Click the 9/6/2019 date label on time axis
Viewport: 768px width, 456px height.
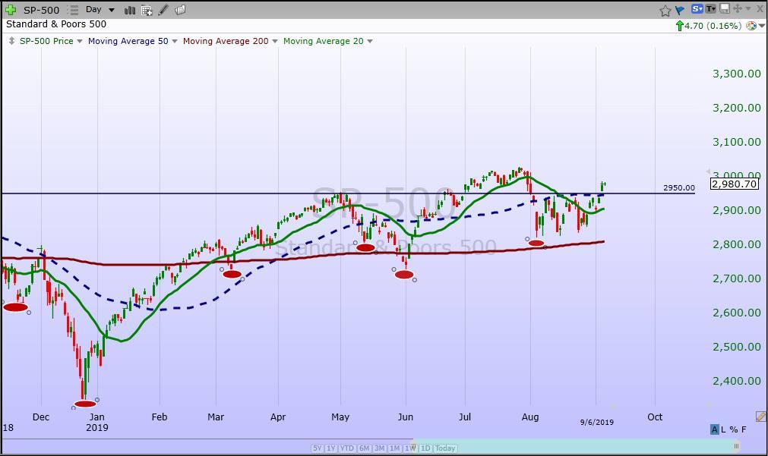596,423
